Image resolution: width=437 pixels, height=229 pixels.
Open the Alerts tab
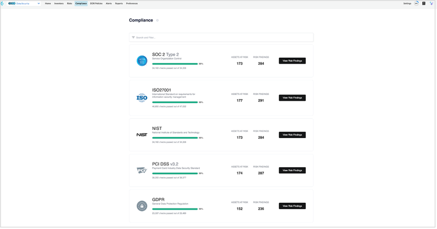[109, 3]
